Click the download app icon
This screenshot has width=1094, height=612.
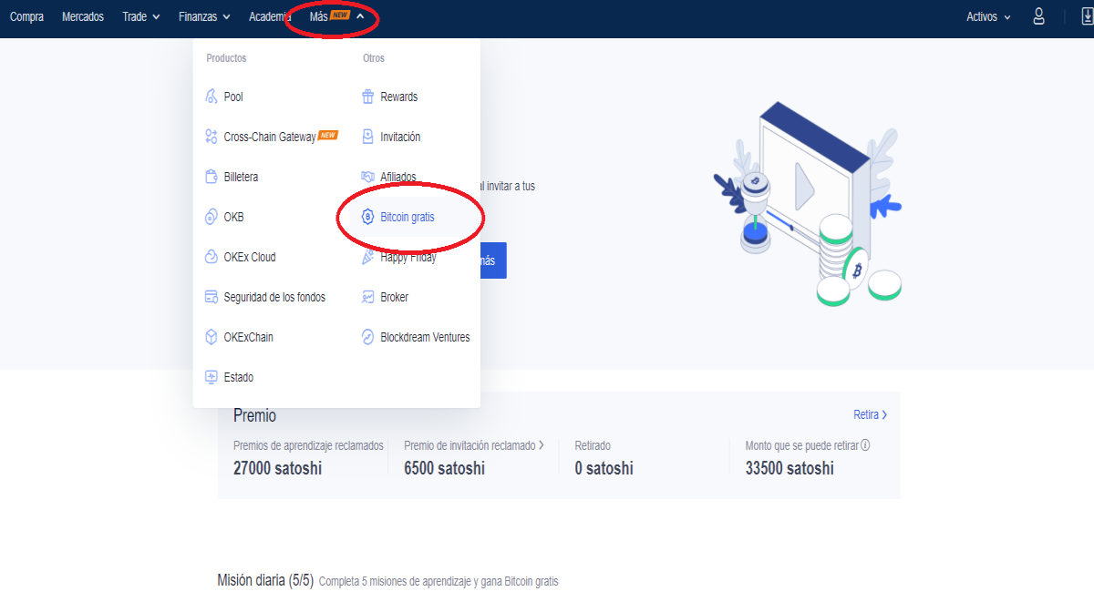tap(1088, 16)
